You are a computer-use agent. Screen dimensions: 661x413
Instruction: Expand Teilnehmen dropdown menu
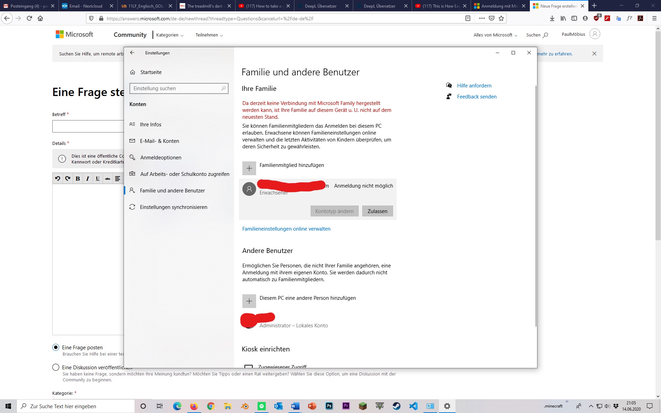(209, 35)
